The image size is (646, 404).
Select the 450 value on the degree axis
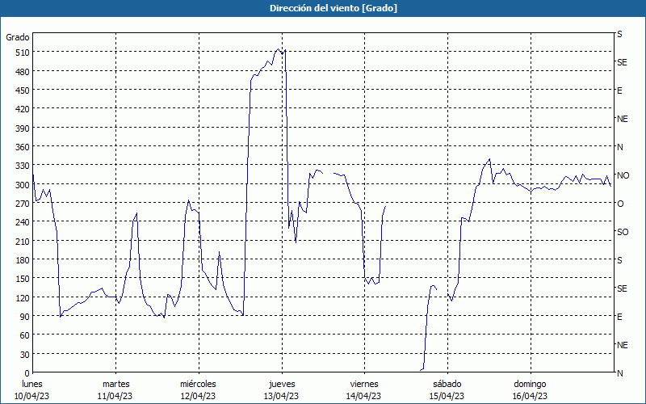click(23, 90)
